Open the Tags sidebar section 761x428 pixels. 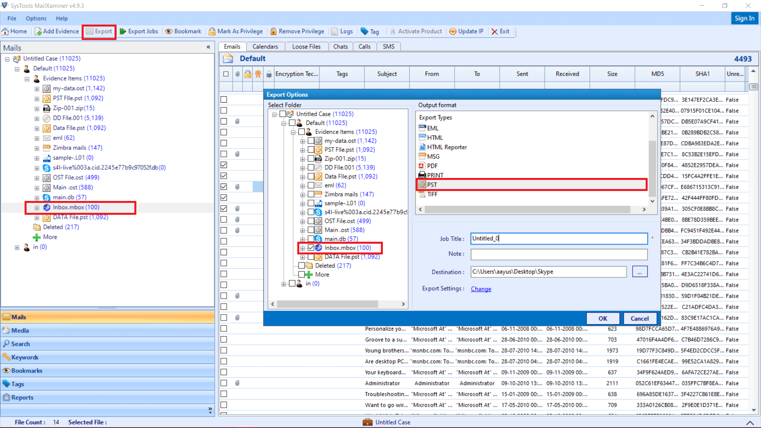(x=107, y=384)
